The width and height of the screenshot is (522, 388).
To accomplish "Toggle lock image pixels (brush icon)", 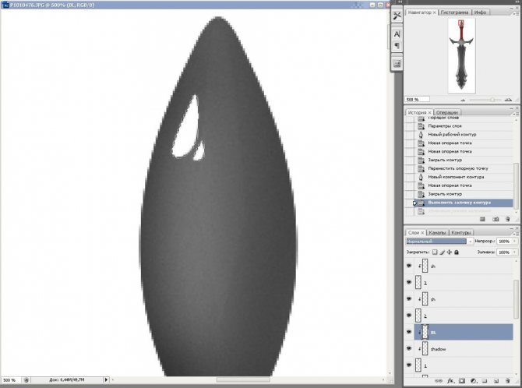I will coord(442,252).
